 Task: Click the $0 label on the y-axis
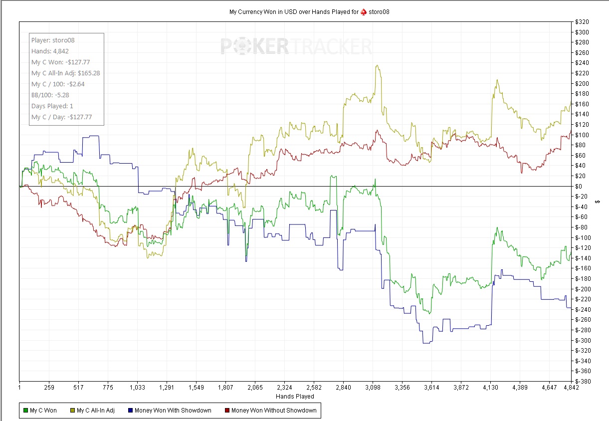(x=578, y=187)
